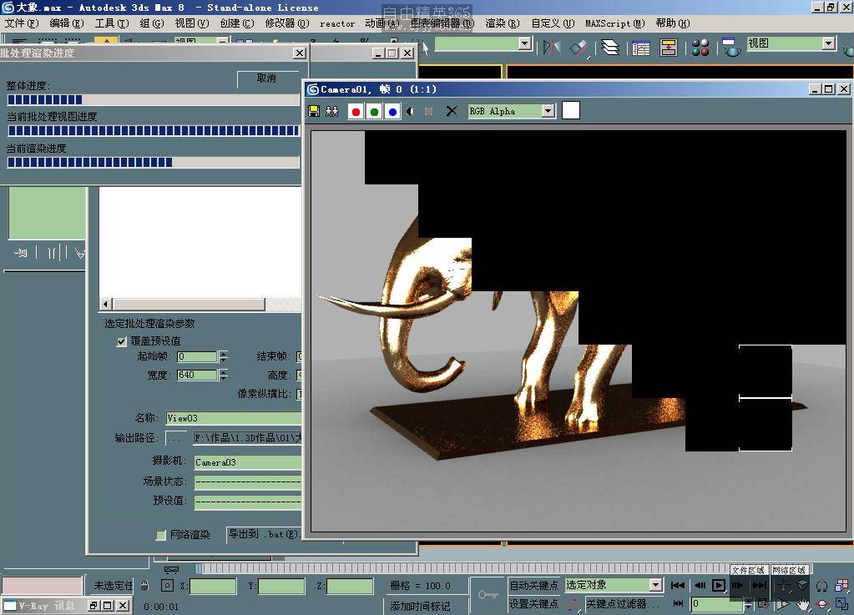
Task: Click the 宽度 width input field
Action: coord(196,376)
